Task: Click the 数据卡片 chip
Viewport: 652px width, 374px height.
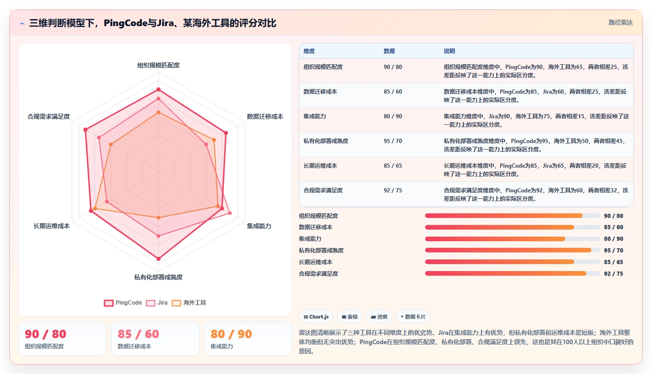Action: (x=413, y=317)
